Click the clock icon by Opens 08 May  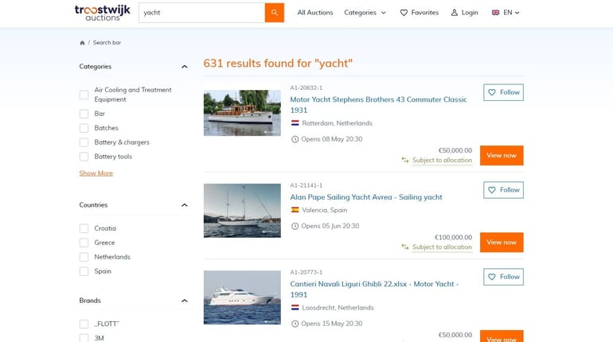295,139
